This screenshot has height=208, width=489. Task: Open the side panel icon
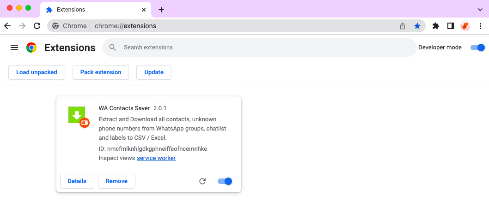(450, 26)
